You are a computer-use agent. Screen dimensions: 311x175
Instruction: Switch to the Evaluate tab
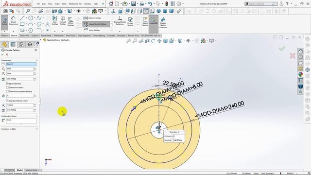click(111, 35)
